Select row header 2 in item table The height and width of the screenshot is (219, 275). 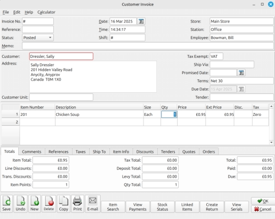(x=10, y=122)
